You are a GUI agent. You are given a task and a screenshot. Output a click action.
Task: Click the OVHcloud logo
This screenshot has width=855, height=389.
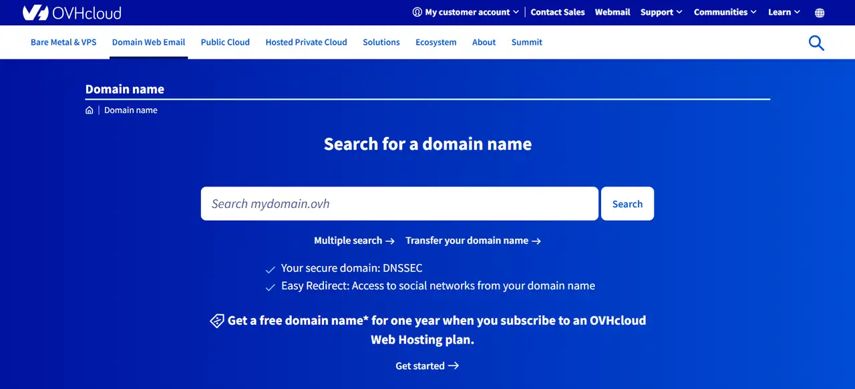(72, 12)
